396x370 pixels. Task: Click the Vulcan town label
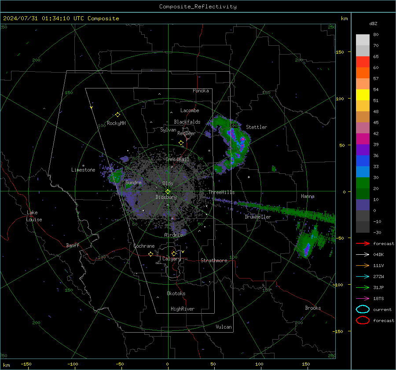[x=224, y=327]
